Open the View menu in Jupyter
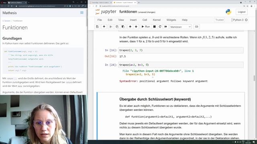 coord(121,20)
